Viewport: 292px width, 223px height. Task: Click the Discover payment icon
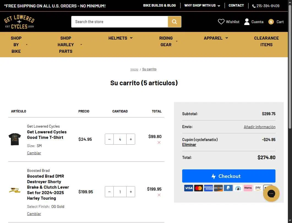(218, 188)
